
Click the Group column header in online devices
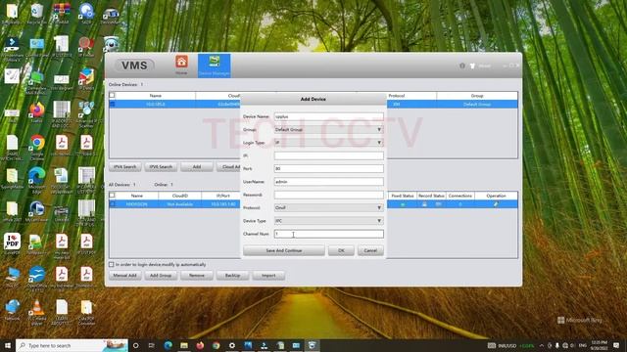click(477, 96)
